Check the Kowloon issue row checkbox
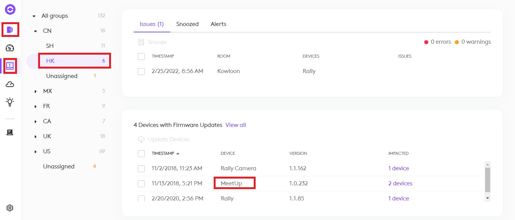This screenshot has width=515, height=220. [141, 71]
